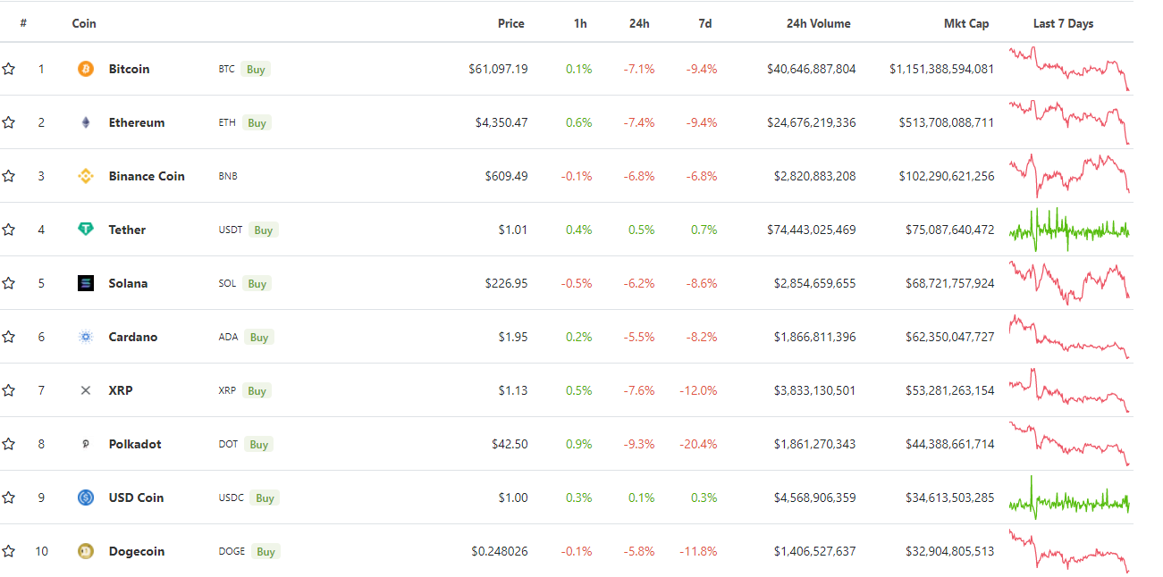Image resolution: width=1163 pixels, height=577 pixels.
Task: Click the USD Coin logo icon
Action: [86, 498]
